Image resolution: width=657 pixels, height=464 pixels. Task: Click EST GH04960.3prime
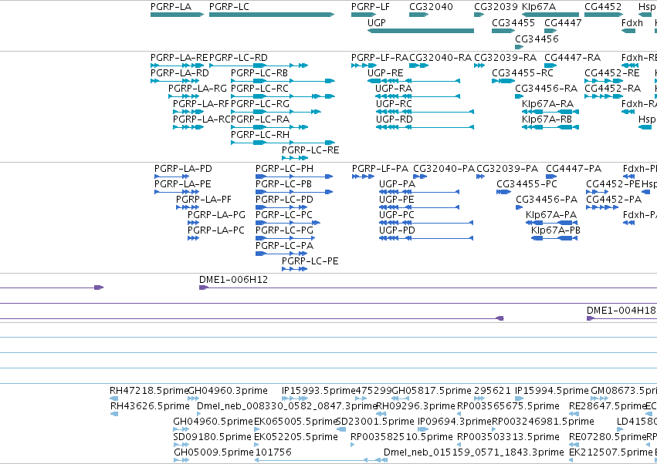[x=193, y=398]
